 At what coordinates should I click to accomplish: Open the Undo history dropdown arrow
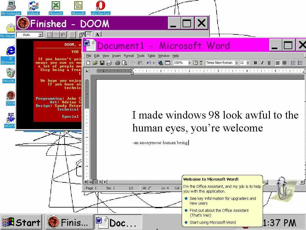(154, 63)
